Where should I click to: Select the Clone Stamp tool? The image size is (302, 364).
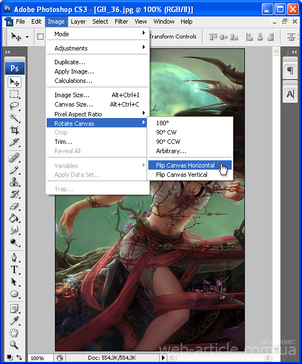pyautogui.click(x=14, y=182)
